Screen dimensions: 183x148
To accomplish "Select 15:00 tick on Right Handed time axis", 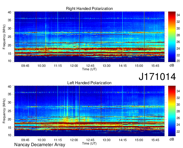I will (139, 66).
